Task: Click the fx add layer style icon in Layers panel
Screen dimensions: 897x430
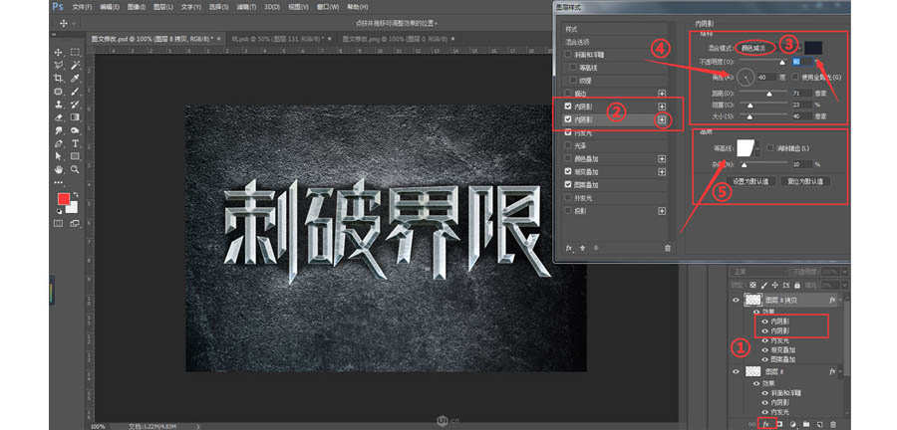Action: tap(765, 423)
